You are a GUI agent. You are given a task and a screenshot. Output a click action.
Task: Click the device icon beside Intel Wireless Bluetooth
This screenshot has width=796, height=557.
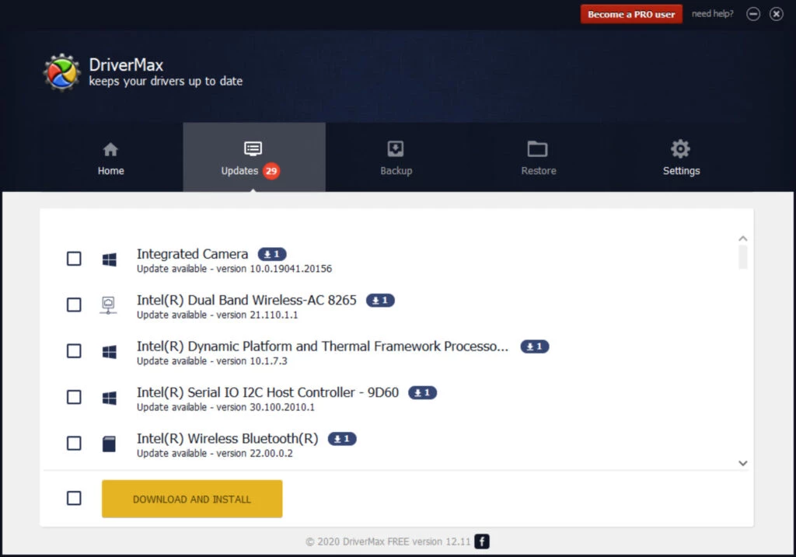(110, 444)
